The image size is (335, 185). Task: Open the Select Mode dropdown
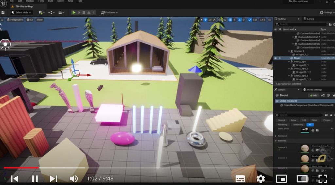(x=22, y=13)
